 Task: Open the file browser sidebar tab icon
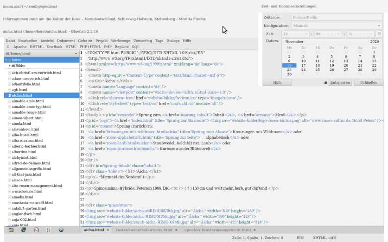click(12, 230)
